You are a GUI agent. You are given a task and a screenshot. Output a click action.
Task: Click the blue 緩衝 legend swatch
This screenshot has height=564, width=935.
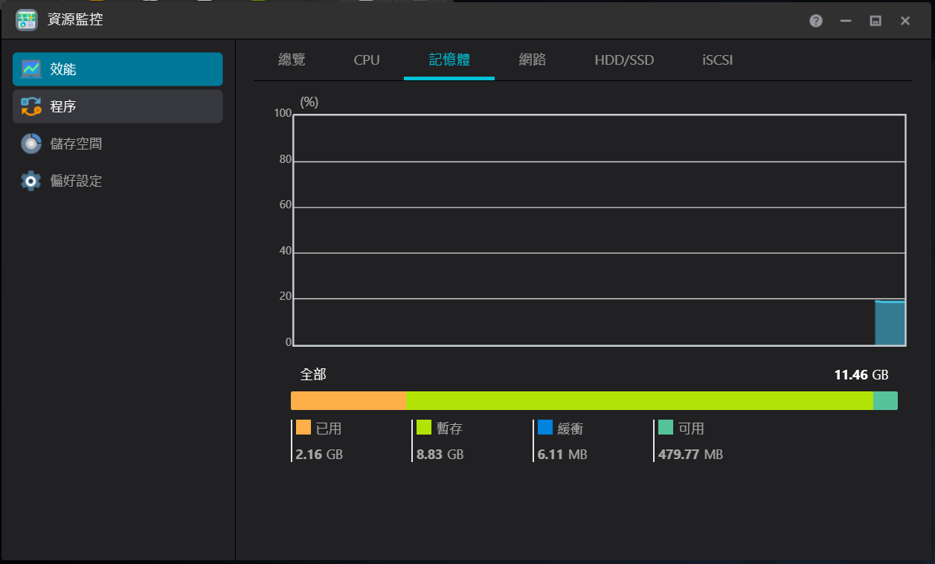point(545,428)
